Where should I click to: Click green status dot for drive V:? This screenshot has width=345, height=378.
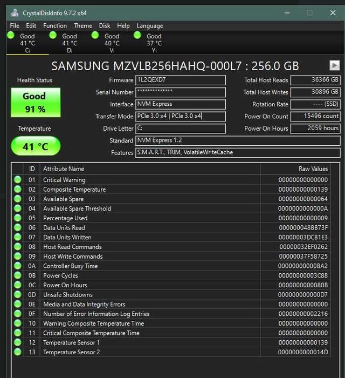pyautogui.click(x=95, y=35)
